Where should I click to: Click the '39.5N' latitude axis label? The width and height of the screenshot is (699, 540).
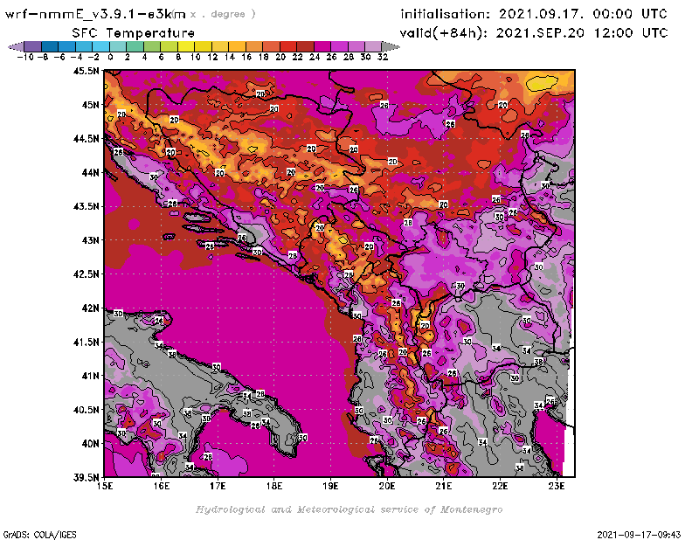(x=86, y=478)
